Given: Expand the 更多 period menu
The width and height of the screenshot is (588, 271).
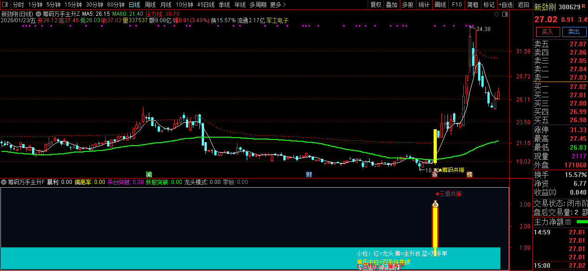Looking at the screenshot, I should (x=278, y=5).
